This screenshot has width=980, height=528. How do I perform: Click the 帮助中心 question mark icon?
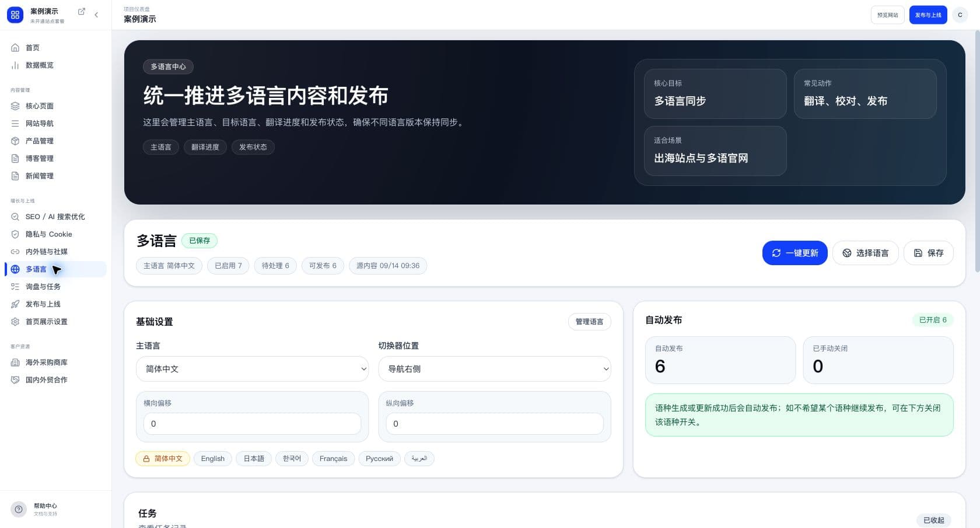coord(19,509)
